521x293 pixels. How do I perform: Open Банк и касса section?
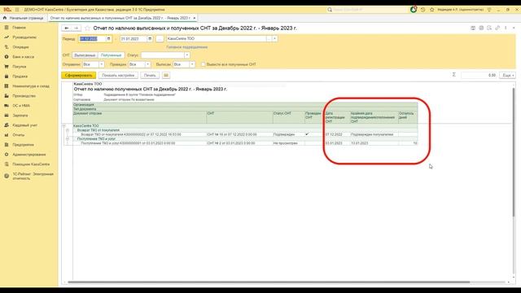(x=23, y=57)
